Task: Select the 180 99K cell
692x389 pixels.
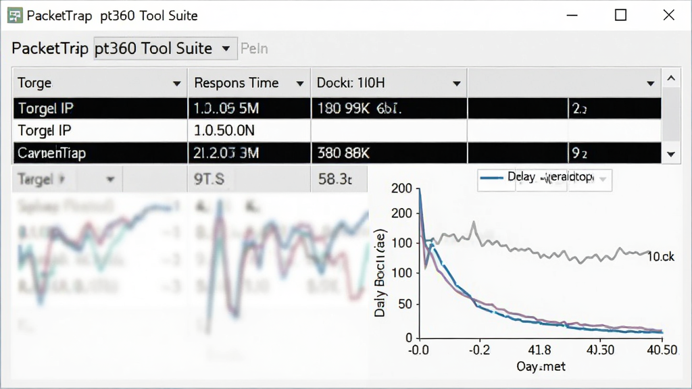Action: coord(389,109)
